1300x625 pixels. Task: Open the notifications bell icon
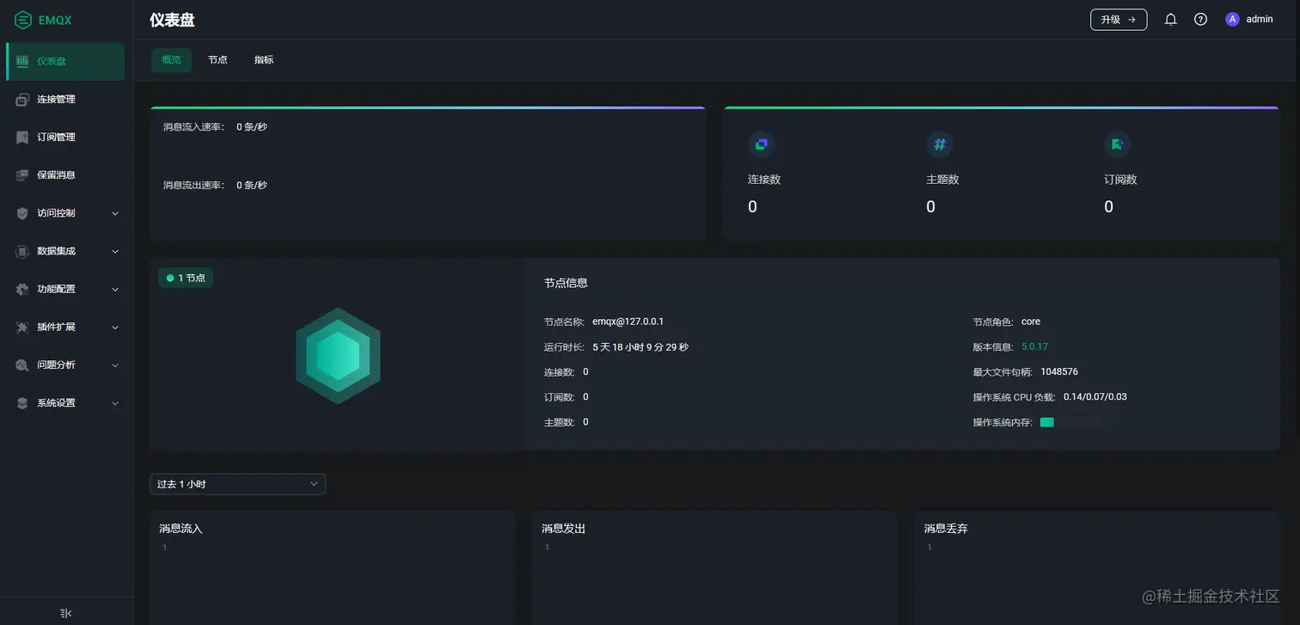pyautogui.click(x=1170, y=19)
